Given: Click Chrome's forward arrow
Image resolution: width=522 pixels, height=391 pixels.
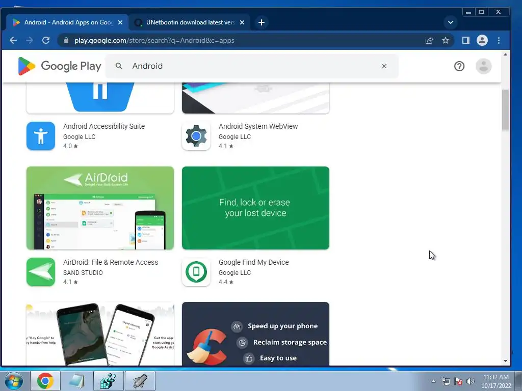Looking at the screenshot, I should 30,41.
